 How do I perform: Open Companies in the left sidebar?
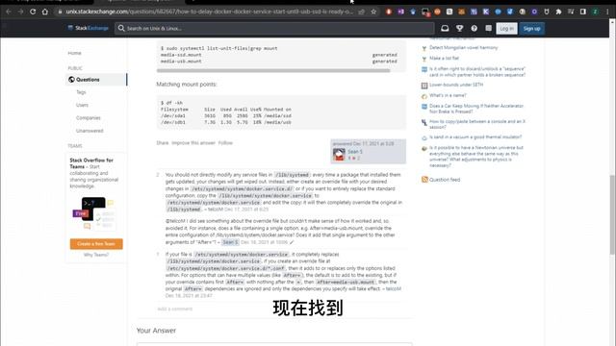pos(89,117)
